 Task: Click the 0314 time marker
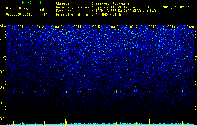pyautogui.click(x=77, y=27)
